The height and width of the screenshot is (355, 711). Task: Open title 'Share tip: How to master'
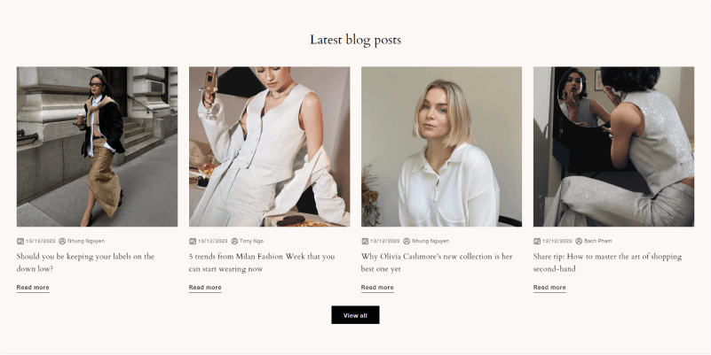point(608,262)
